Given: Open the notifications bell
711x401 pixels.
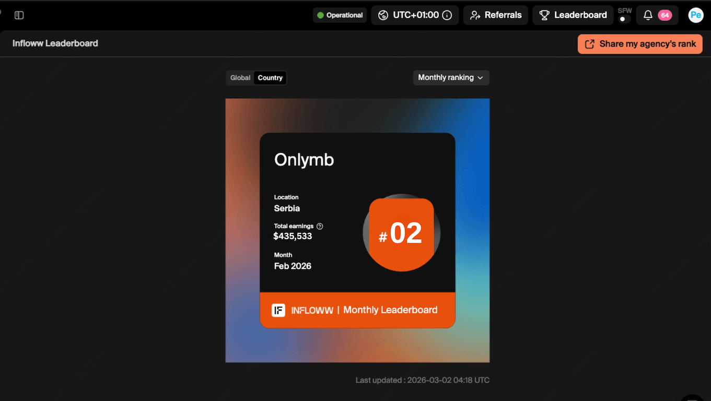Looking at the screenshot, I should pyautogui.click(x=648, y=15).
